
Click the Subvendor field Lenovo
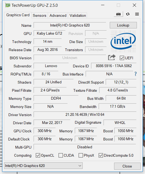tap(51, 66)
